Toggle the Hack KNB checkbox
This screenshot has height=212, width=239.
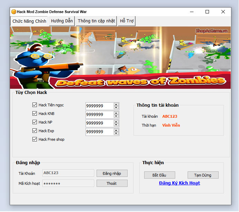pos(34,114)
